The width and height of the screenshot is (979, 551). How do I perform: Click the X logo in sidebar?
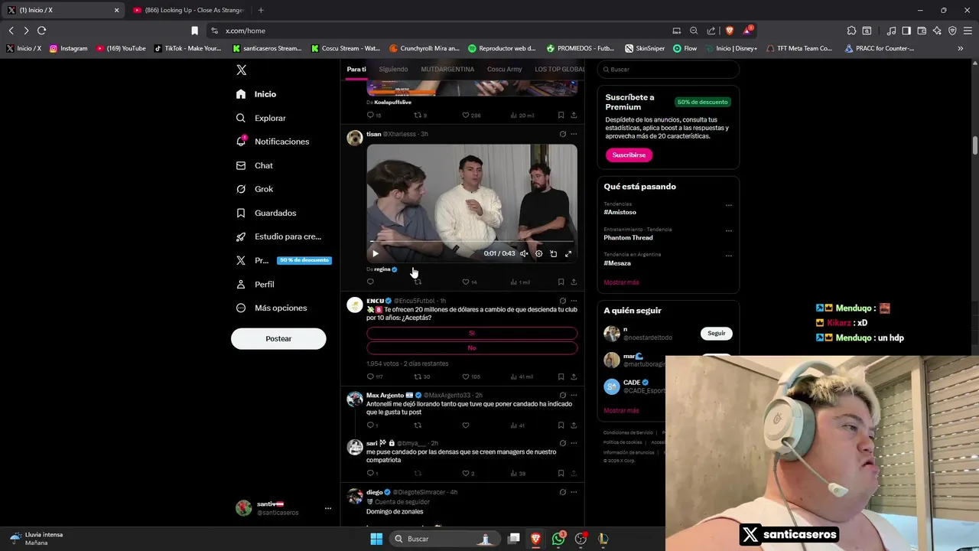click(x=241, y=70)
